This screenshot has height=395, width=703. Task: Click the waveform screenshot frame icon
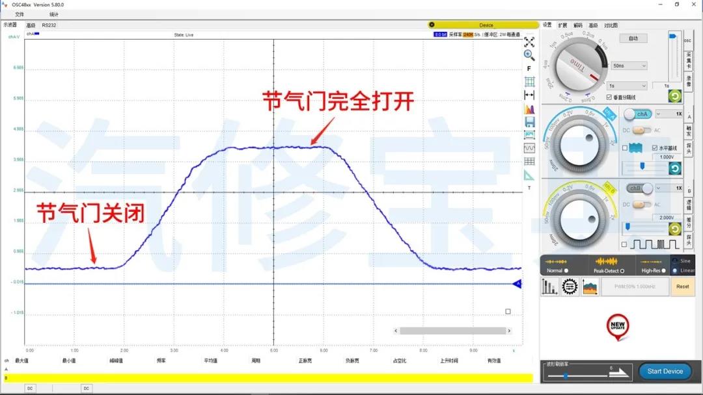coord(529,134)
